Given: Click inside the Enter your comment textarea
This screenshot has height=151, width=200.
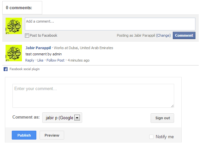Looking at the screenshot, I should [x=93, y=96].
